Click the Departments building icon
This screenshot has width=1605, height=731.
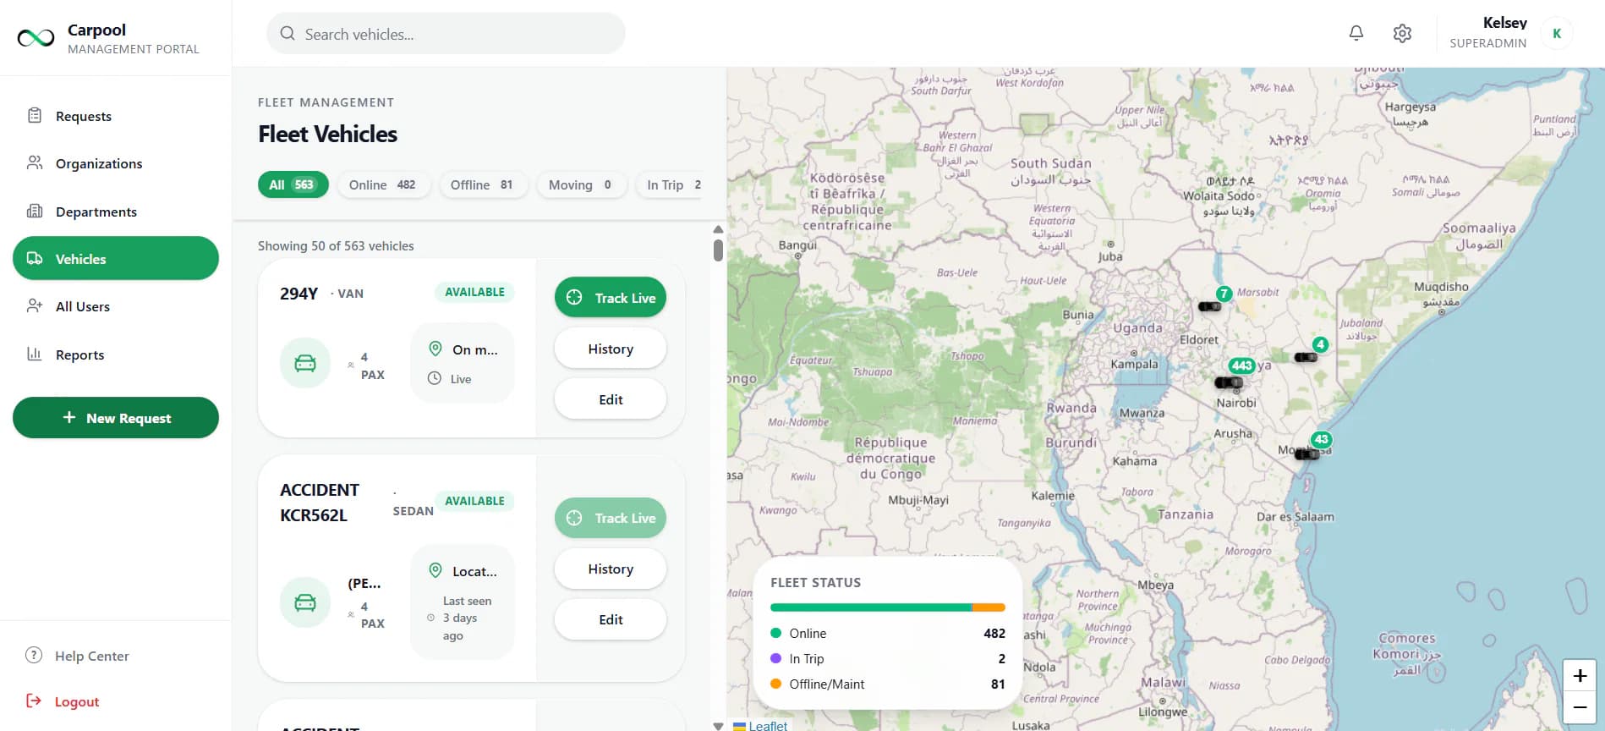[35, 211]
